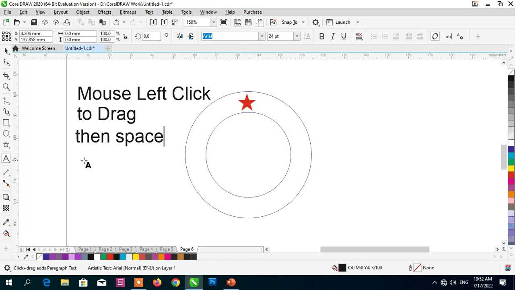The image size is (515, 290).
Task: Click the Export icon
Action: pos(164,22)
